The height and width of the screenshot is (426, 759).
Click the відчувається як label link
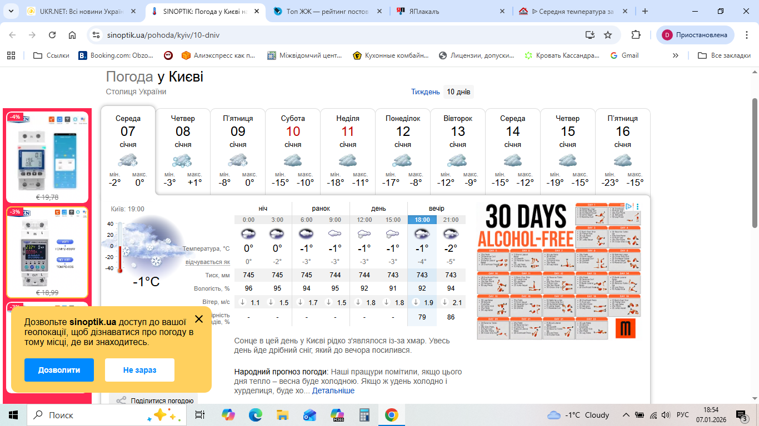[x=207, y=262]
